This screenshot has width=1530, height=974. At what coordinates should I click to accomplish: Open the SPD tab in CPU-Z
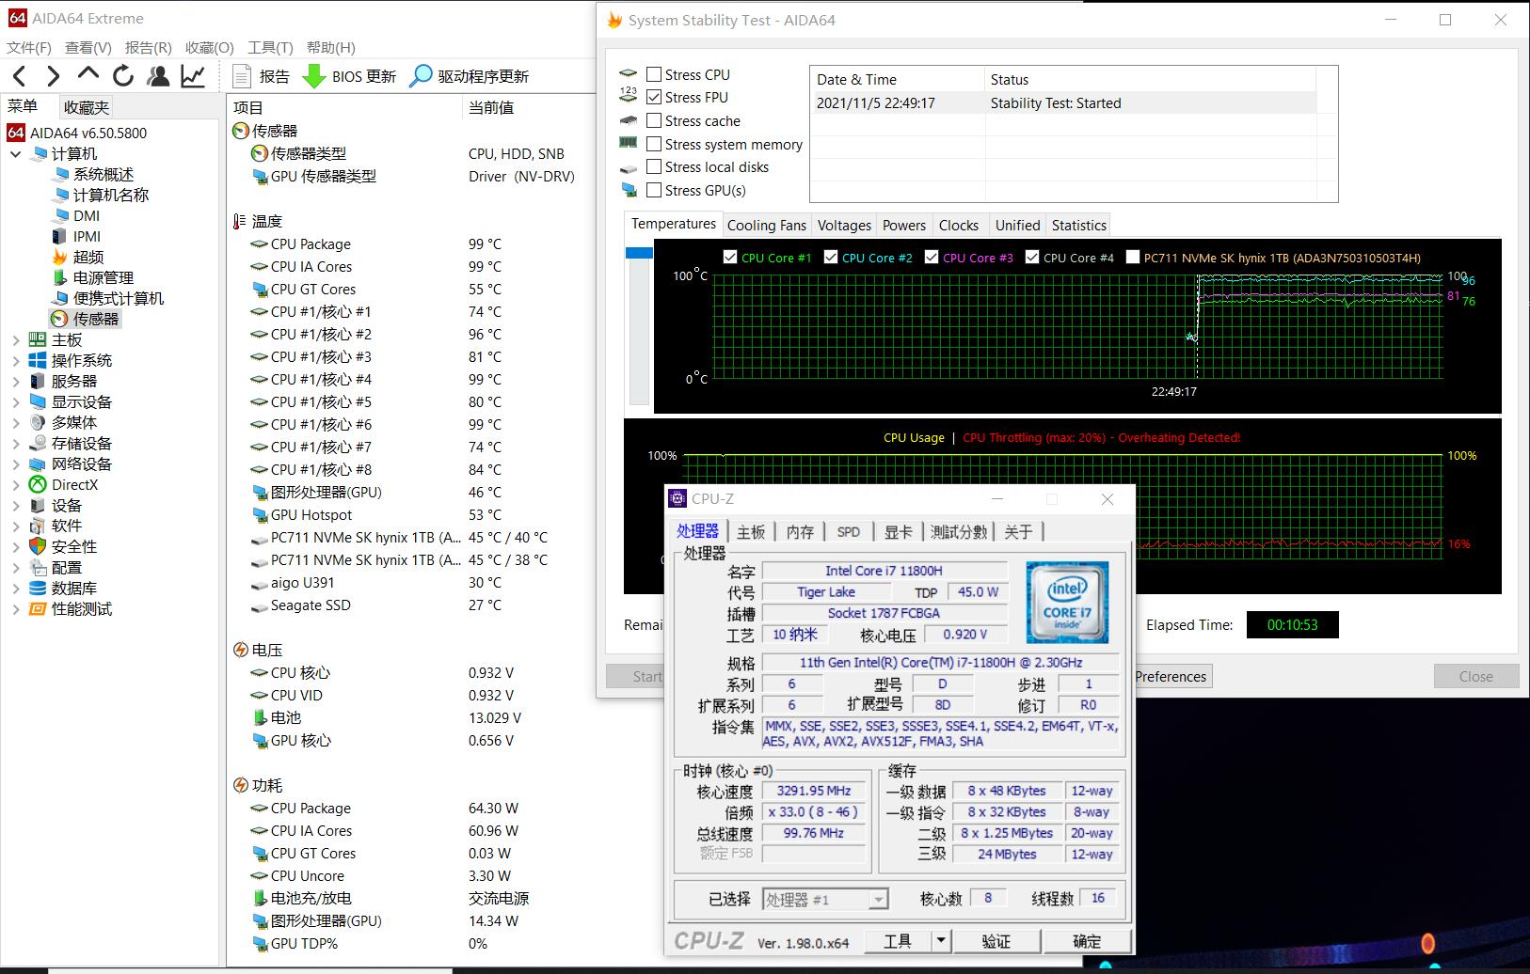click(849, 531)
